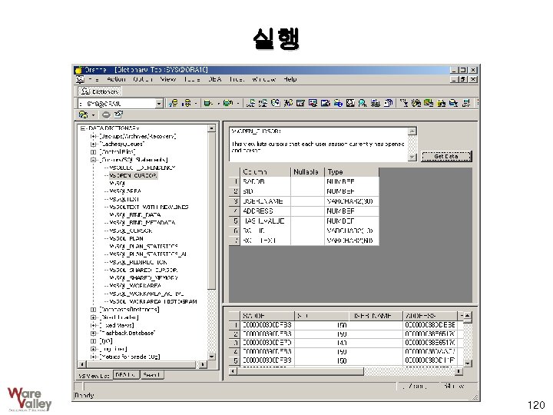Select V$SQL_REDIRECTION in the tree
553x415 pixels.
pos(138,262)
